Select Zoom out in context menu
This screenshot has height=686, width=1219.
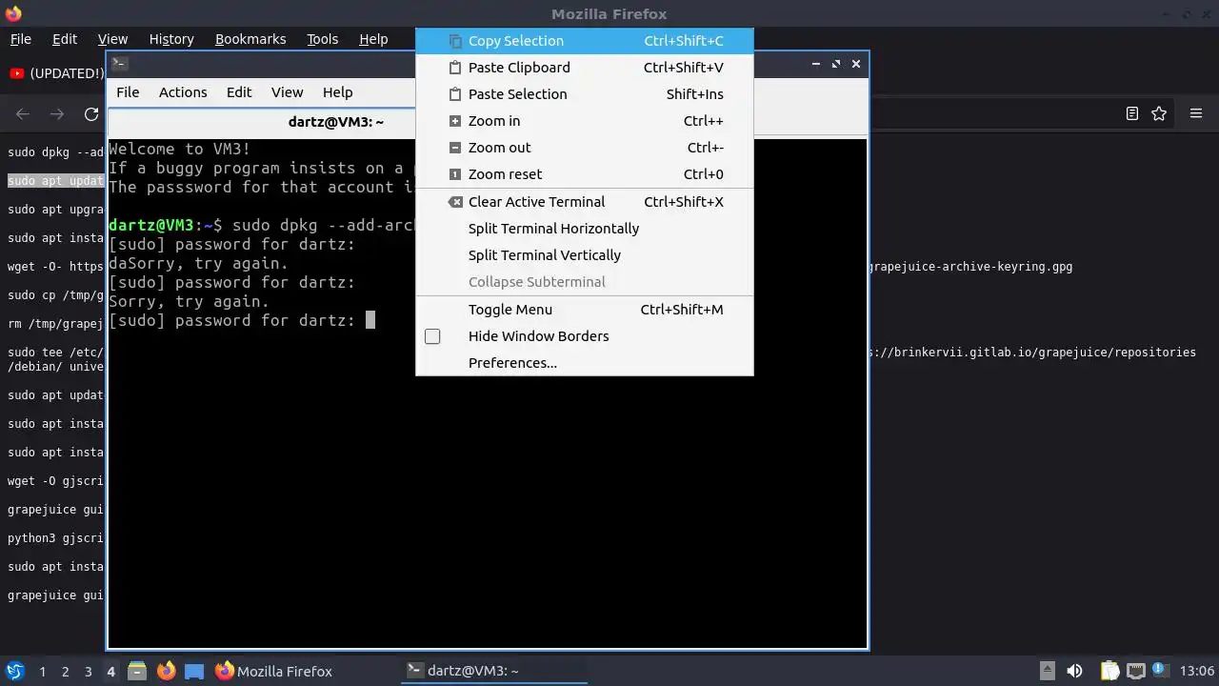[585, 148]
